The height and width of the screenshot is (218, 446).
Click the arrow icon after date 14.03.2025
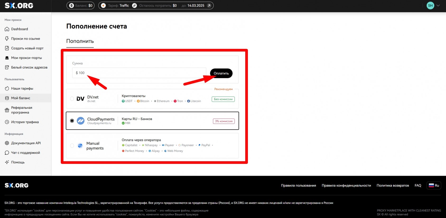pyautogui.click(x=209, y=6)
